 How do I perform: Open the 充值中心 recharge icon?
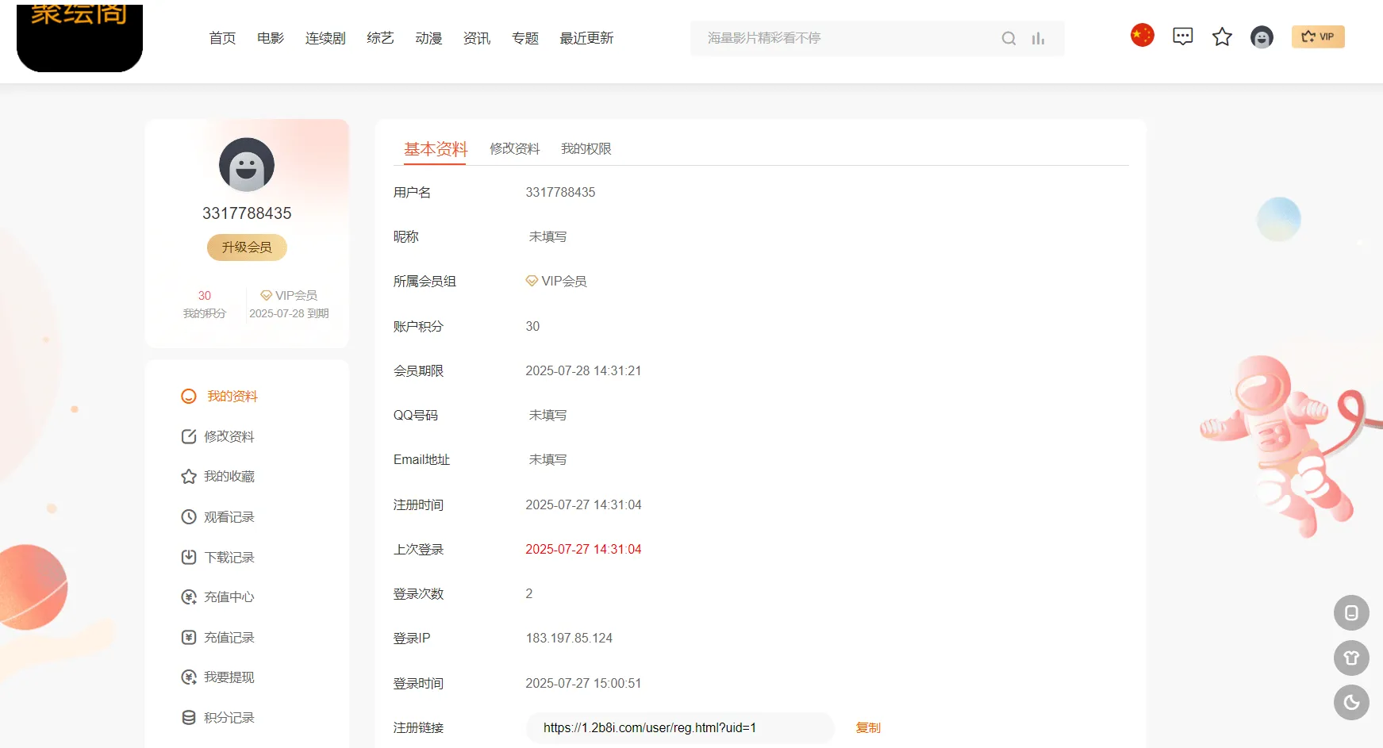[188, 596]
